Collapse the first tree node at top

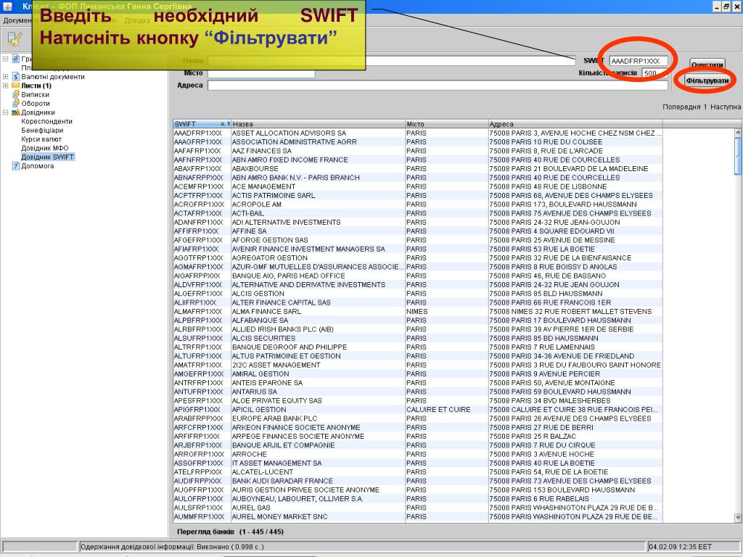pos(5,59)
